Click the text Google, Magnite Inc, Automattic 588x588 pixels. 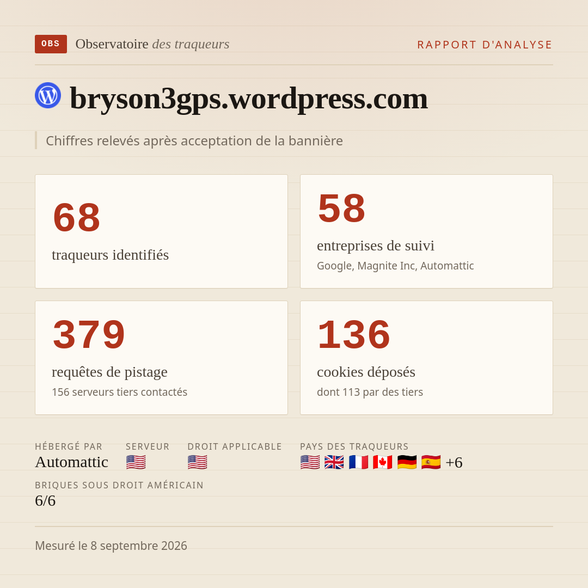[395, 266]
